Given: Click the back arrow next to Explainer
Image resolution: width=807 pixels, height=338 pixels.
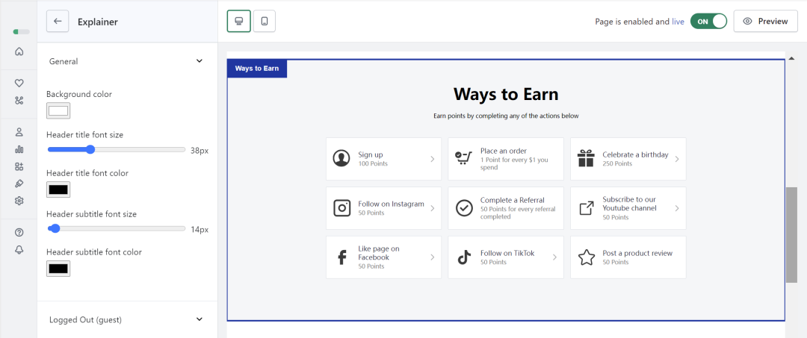Looking at the screenshot, I should point(58,22).
